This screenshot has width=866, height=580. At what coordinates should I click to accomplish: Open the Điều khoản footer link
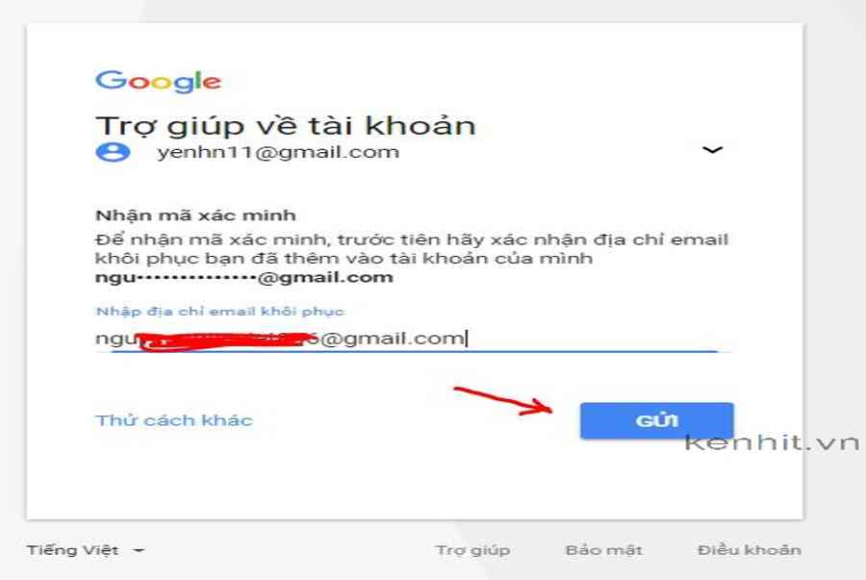coord(749,550)
